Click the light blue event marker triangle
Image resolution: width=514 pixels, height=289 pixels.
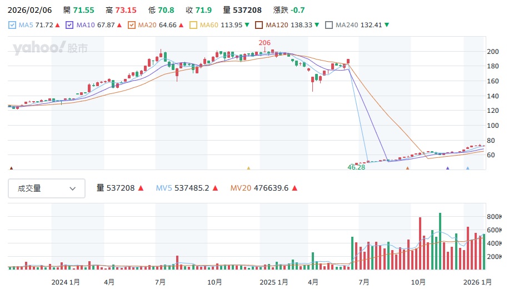(x=467, y=167)
